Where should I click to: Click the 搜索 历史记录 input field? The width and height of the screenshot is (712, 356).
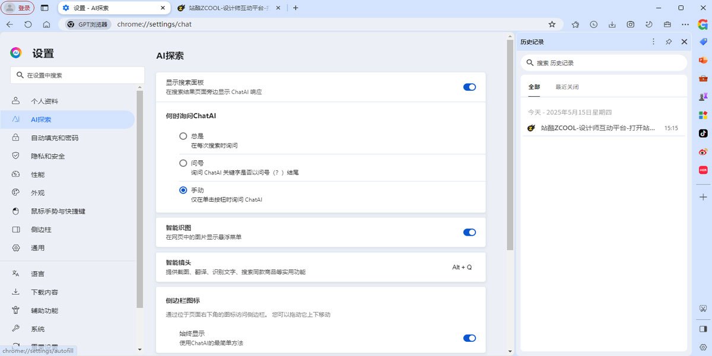coord(603,62)
